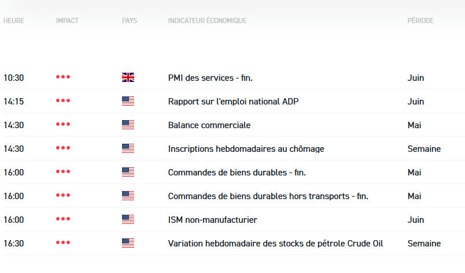
Task: Click the US flag beside ISM non-manufacturier
Action: click(x=128, y=219)
